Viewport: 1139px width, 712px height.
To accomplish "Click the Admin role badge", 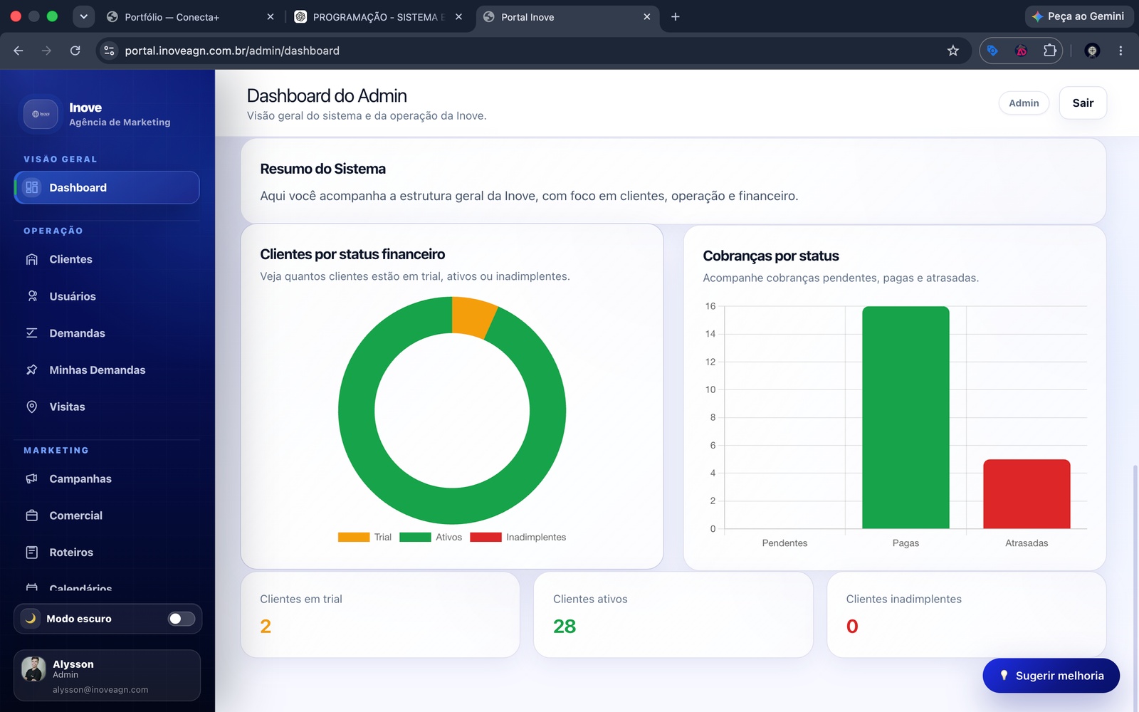I will click(x=1024, y=103).
